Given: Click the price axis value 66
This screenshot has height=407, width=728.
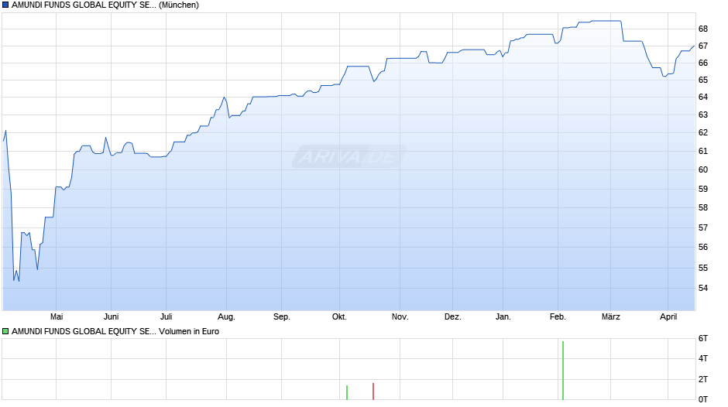Looking at the screenshot, I should click(x=703, y=63).
